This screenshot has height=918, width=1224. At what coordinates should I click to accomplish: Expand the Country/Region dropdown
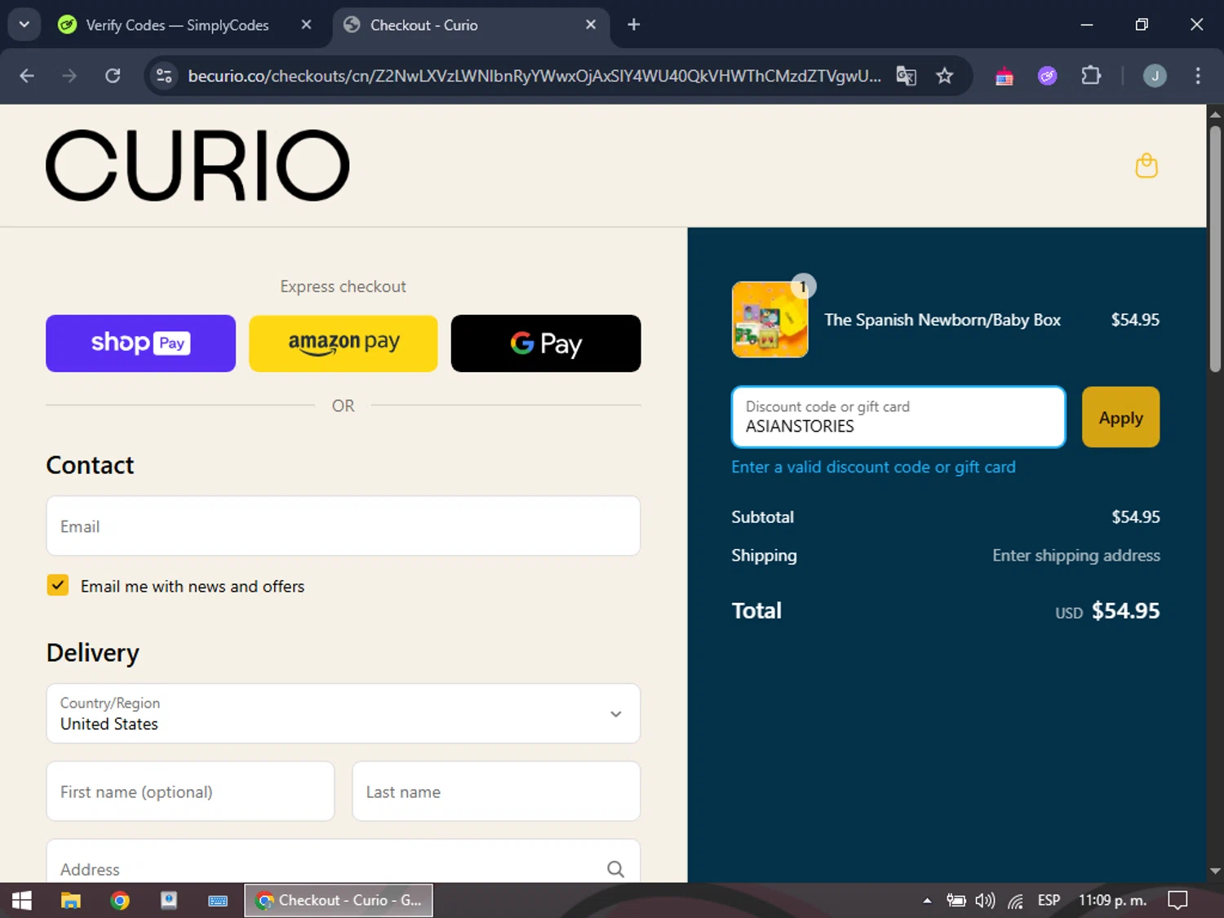[x=344, y=713]
